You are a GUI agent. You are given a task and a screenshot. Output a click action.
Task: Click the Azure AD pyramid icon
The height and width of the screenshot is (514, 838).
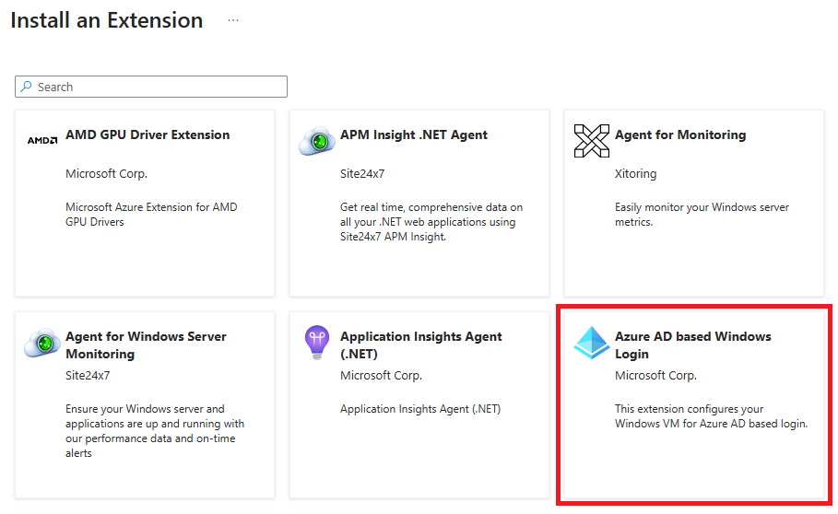pos(592,343)
